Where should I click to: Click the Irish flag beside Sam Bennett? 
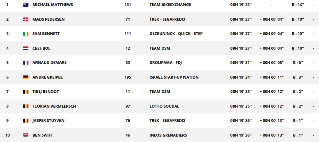26,34
